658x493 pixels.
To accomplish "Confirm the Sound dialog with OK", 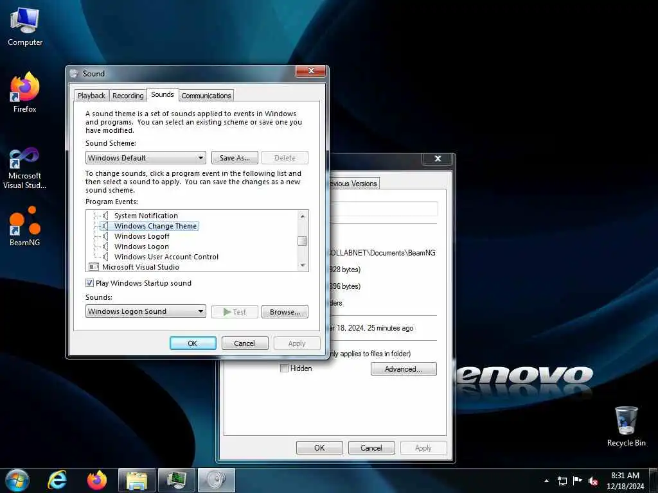I will 193,343.
